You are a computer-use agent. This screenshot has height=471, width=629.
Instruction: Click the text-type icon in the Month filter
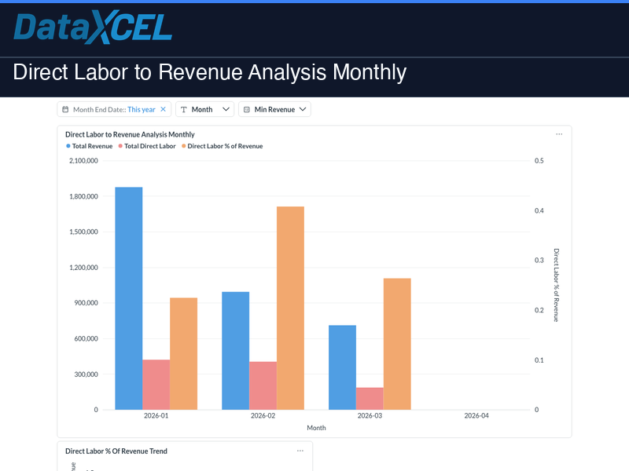point(183,109)
